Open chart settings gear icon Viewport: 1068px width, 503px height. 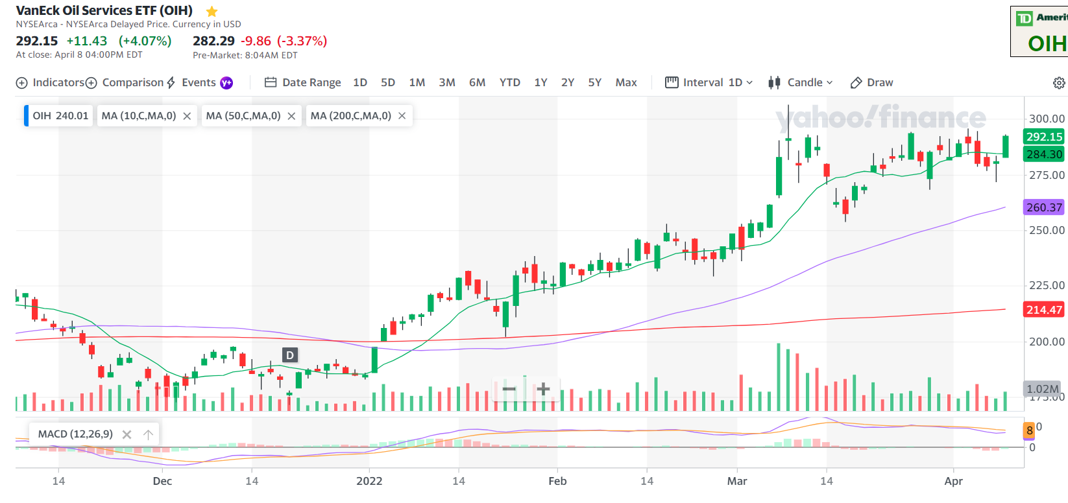1059,83
